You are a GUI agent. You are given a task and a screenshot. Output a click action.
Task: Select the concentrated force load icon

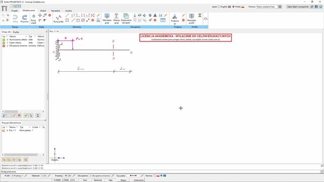tap(135, 15)
